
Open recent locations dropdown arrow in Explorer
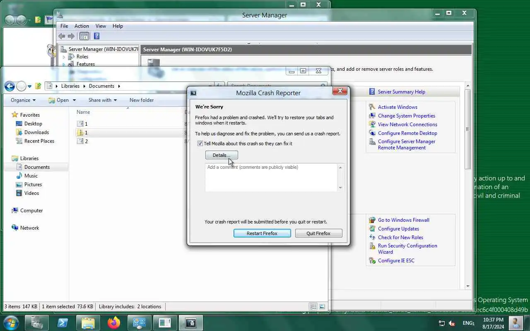click(x=29, y=86)
